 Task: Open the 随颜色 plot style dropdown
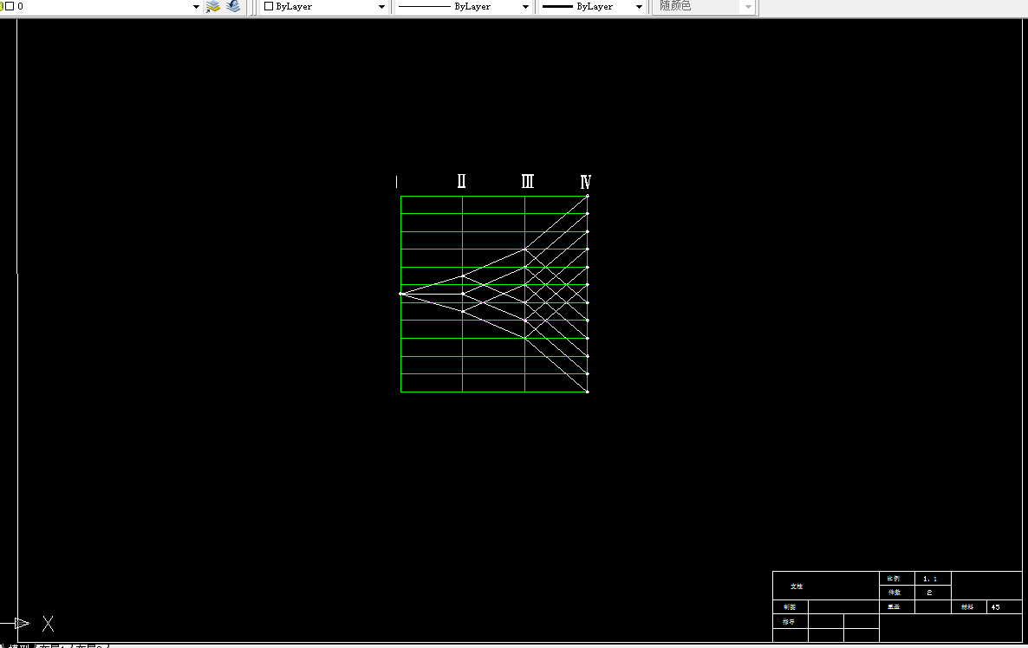[748, 7]
